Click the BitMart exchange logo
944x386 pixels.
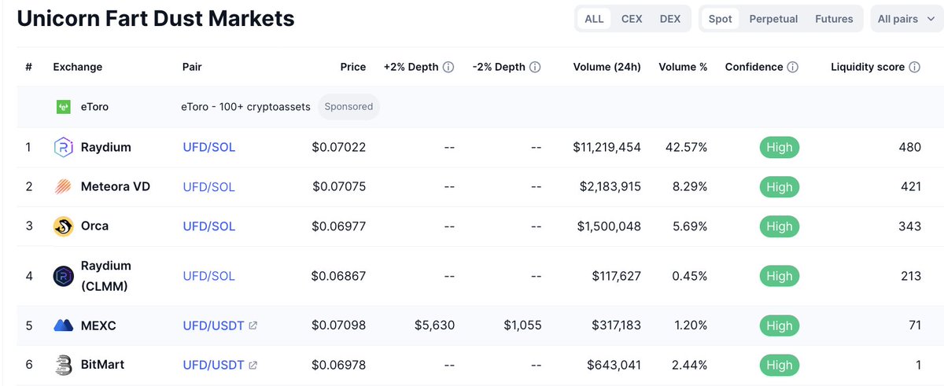pos(64,365)
